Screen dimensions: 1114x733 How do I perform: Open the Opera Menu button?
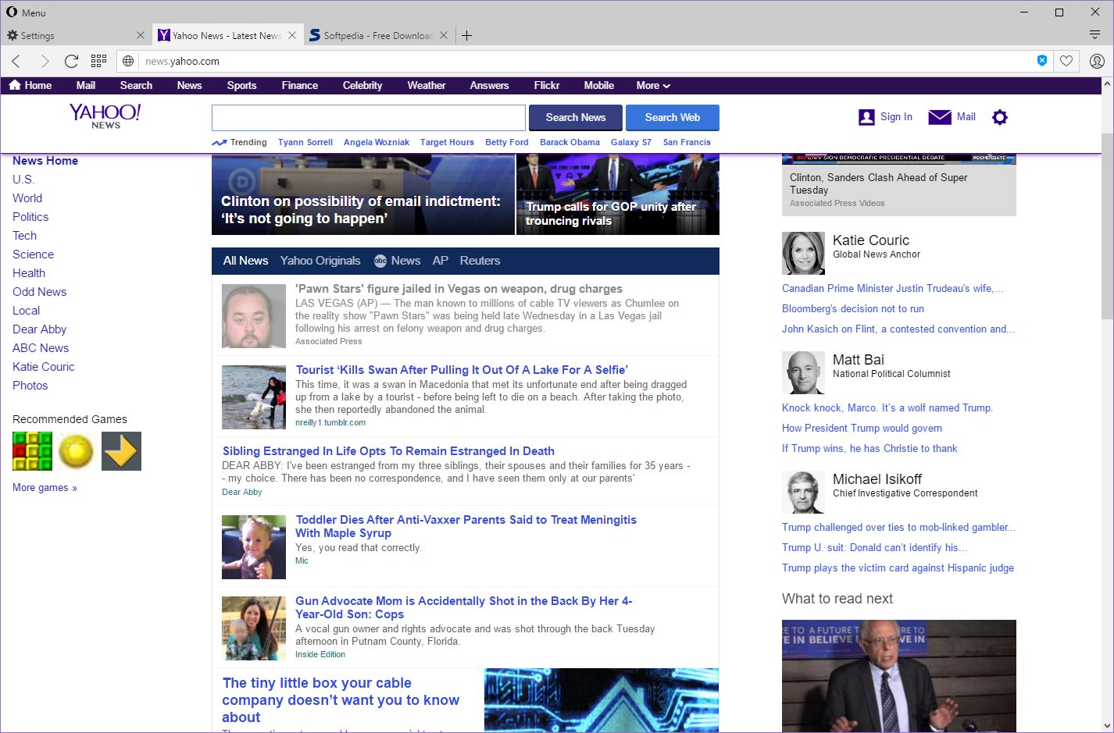pyautogui.click(x=27, y=12)
